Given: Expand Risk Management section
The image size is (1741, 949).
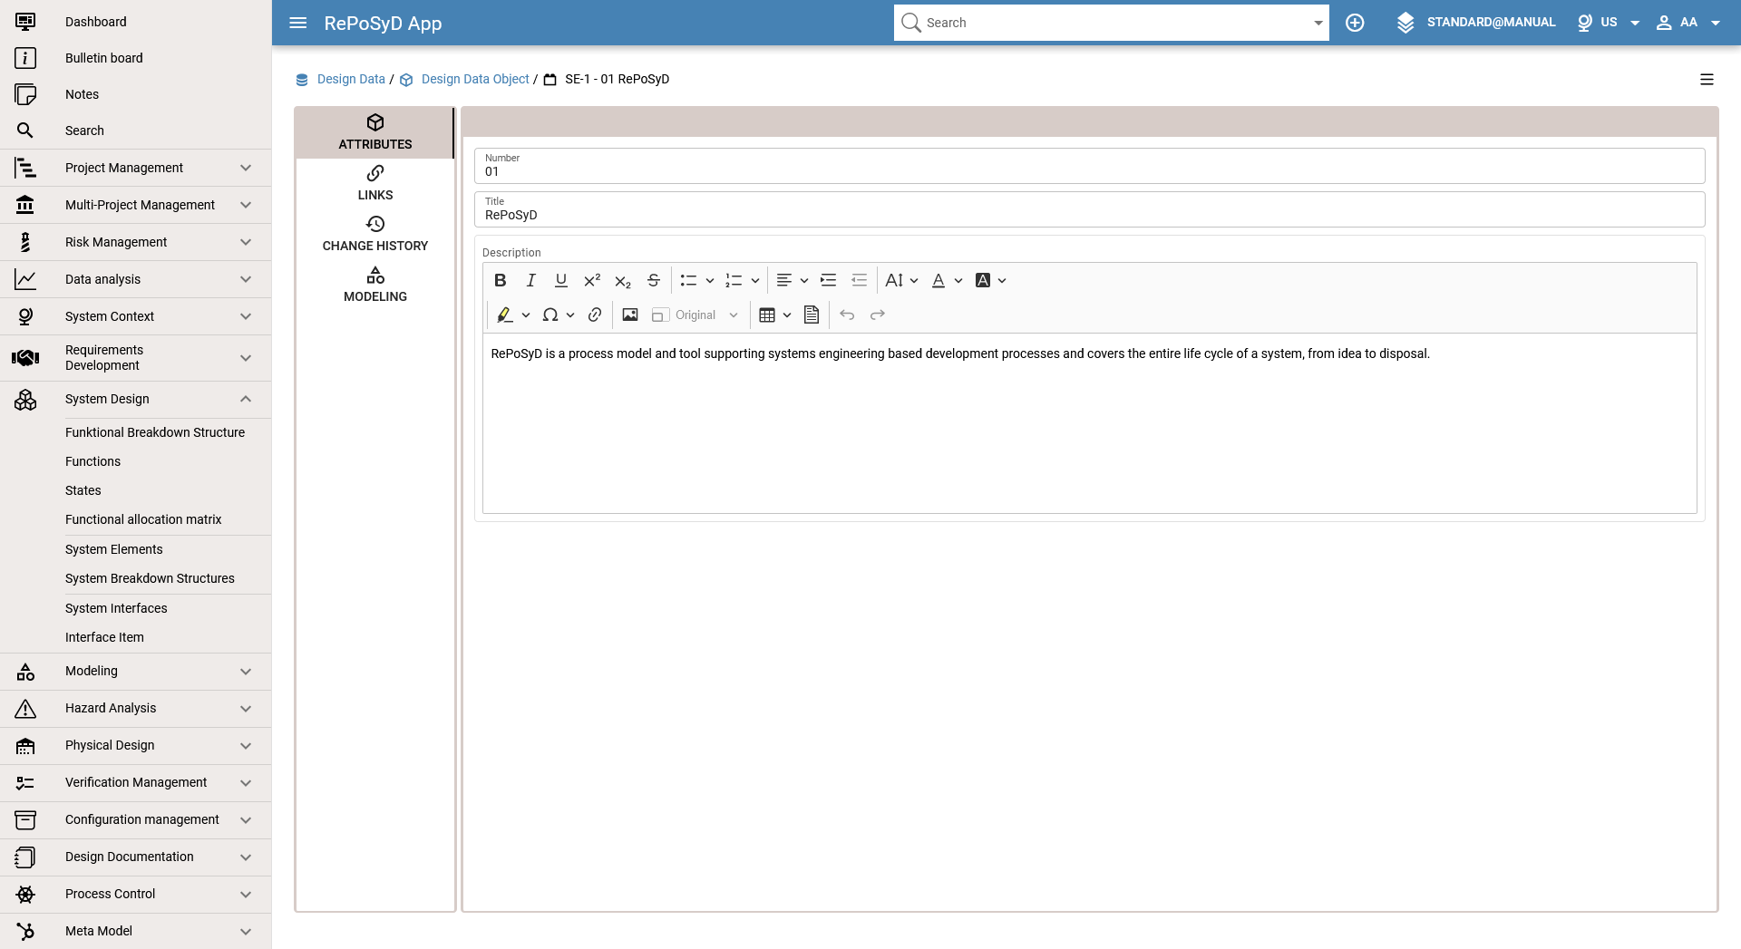Looking at the screenshot, I should (136, 242).
